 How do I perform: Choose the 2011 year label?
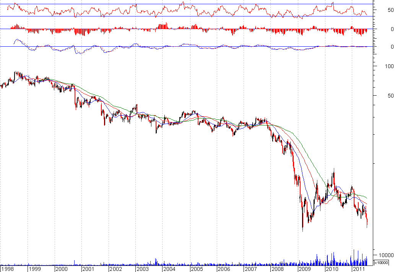point(359,269)
